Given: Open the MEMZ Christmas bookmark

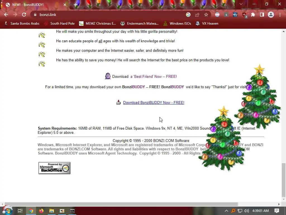Looking at the screenshot, I should [97, 24].
